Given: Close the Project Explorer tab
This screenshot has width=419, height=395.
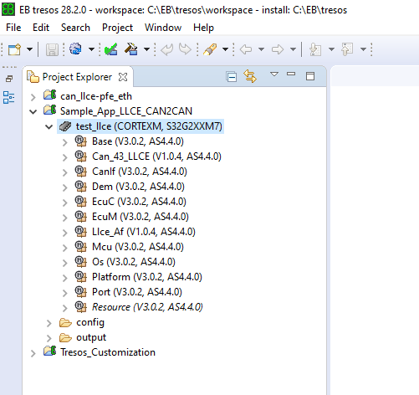Looking at the screenshot, I should tap(123, 77).
